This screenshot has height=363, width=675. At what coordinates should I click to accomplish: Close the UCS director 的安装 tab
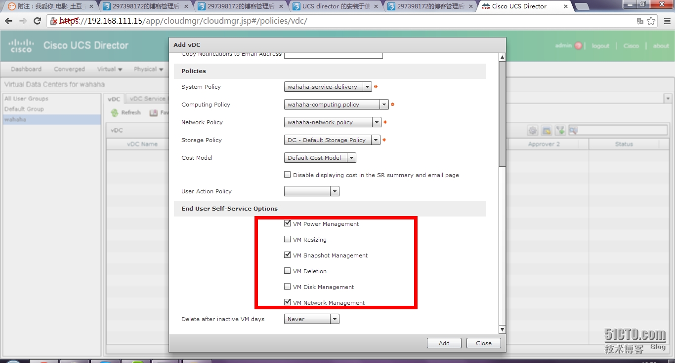point(376,7)
